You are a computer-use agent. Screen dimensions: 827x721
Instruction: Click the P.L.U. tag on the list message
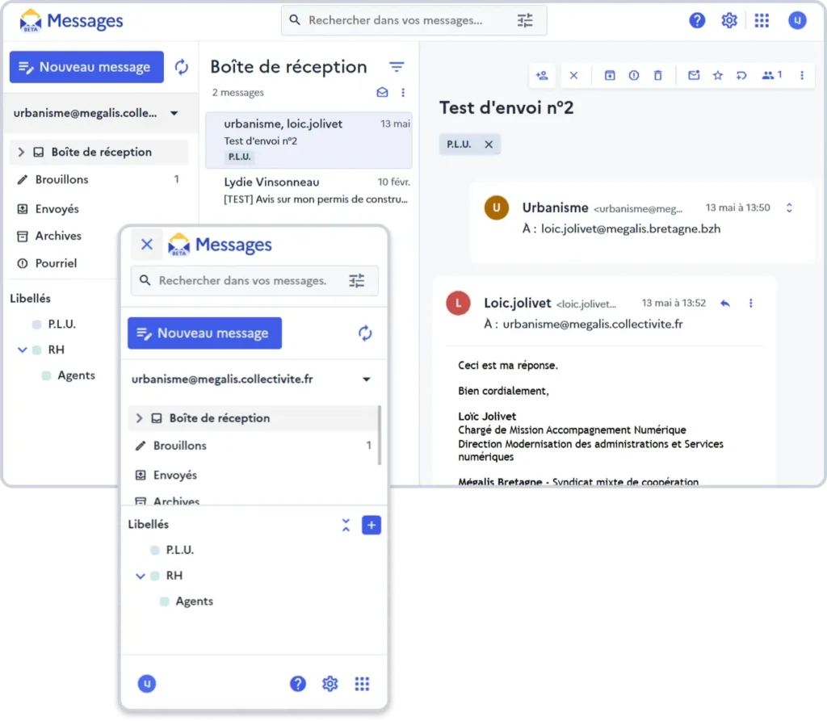[239, 157]
